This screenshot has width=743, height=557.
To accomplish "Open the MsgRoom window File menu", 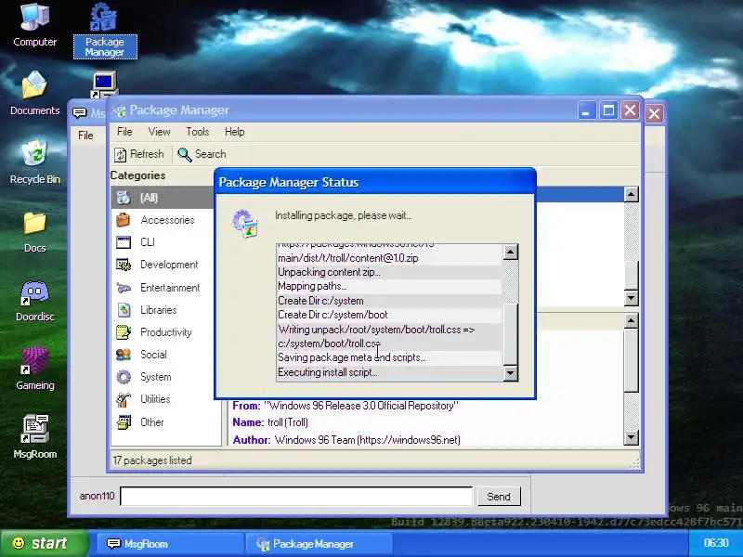I will click(85, 136).
